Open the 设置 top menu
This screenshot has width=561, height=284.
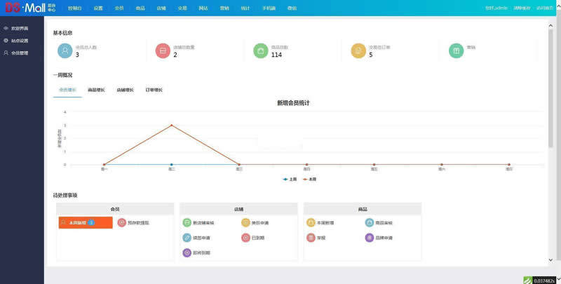pos(98,8)
